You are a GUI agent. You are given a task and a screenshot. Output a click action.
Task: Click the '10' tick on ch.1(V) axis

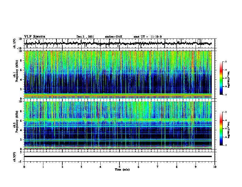tap(20, 39)
